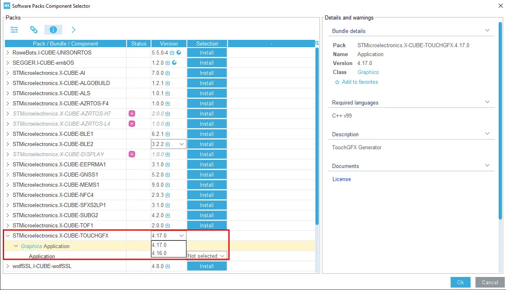Click download icon beside SEGGER version 1.2.0
Viewport: 506px width, 290px height.
point(168,63)
